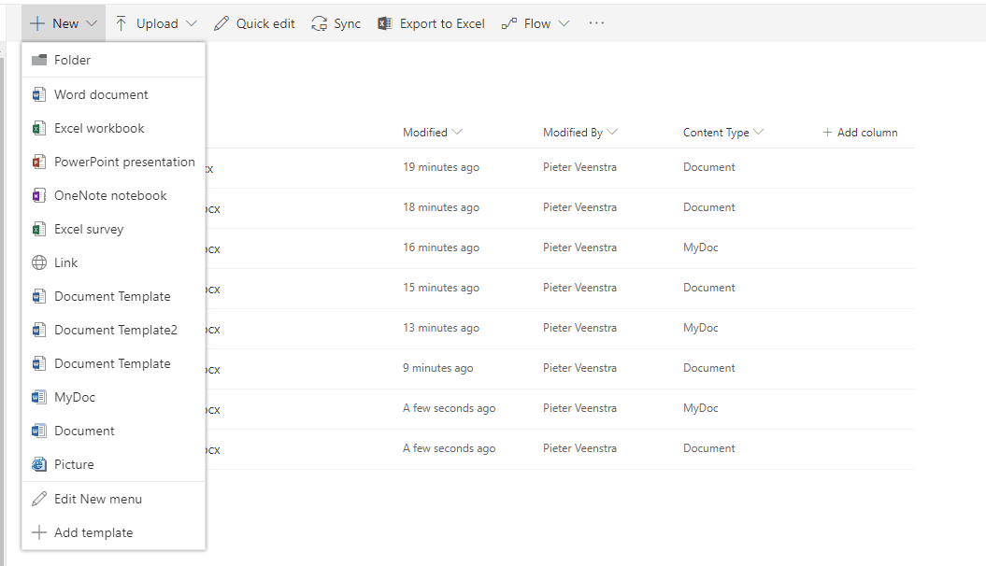
Task: Choose the OneNote notebook icon
Action: 39,195
